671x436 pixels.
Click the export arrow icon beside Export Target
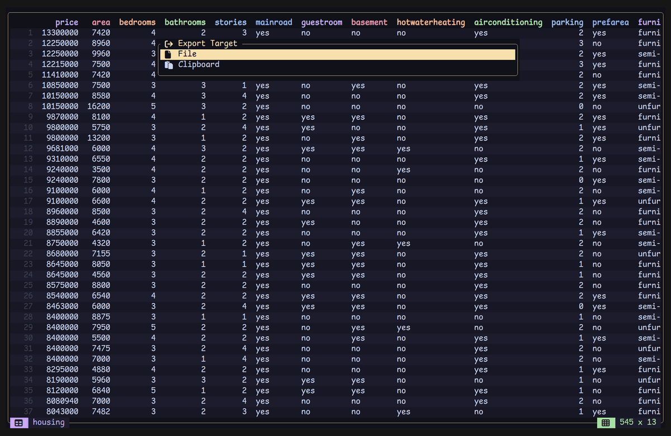coord(168,44)
